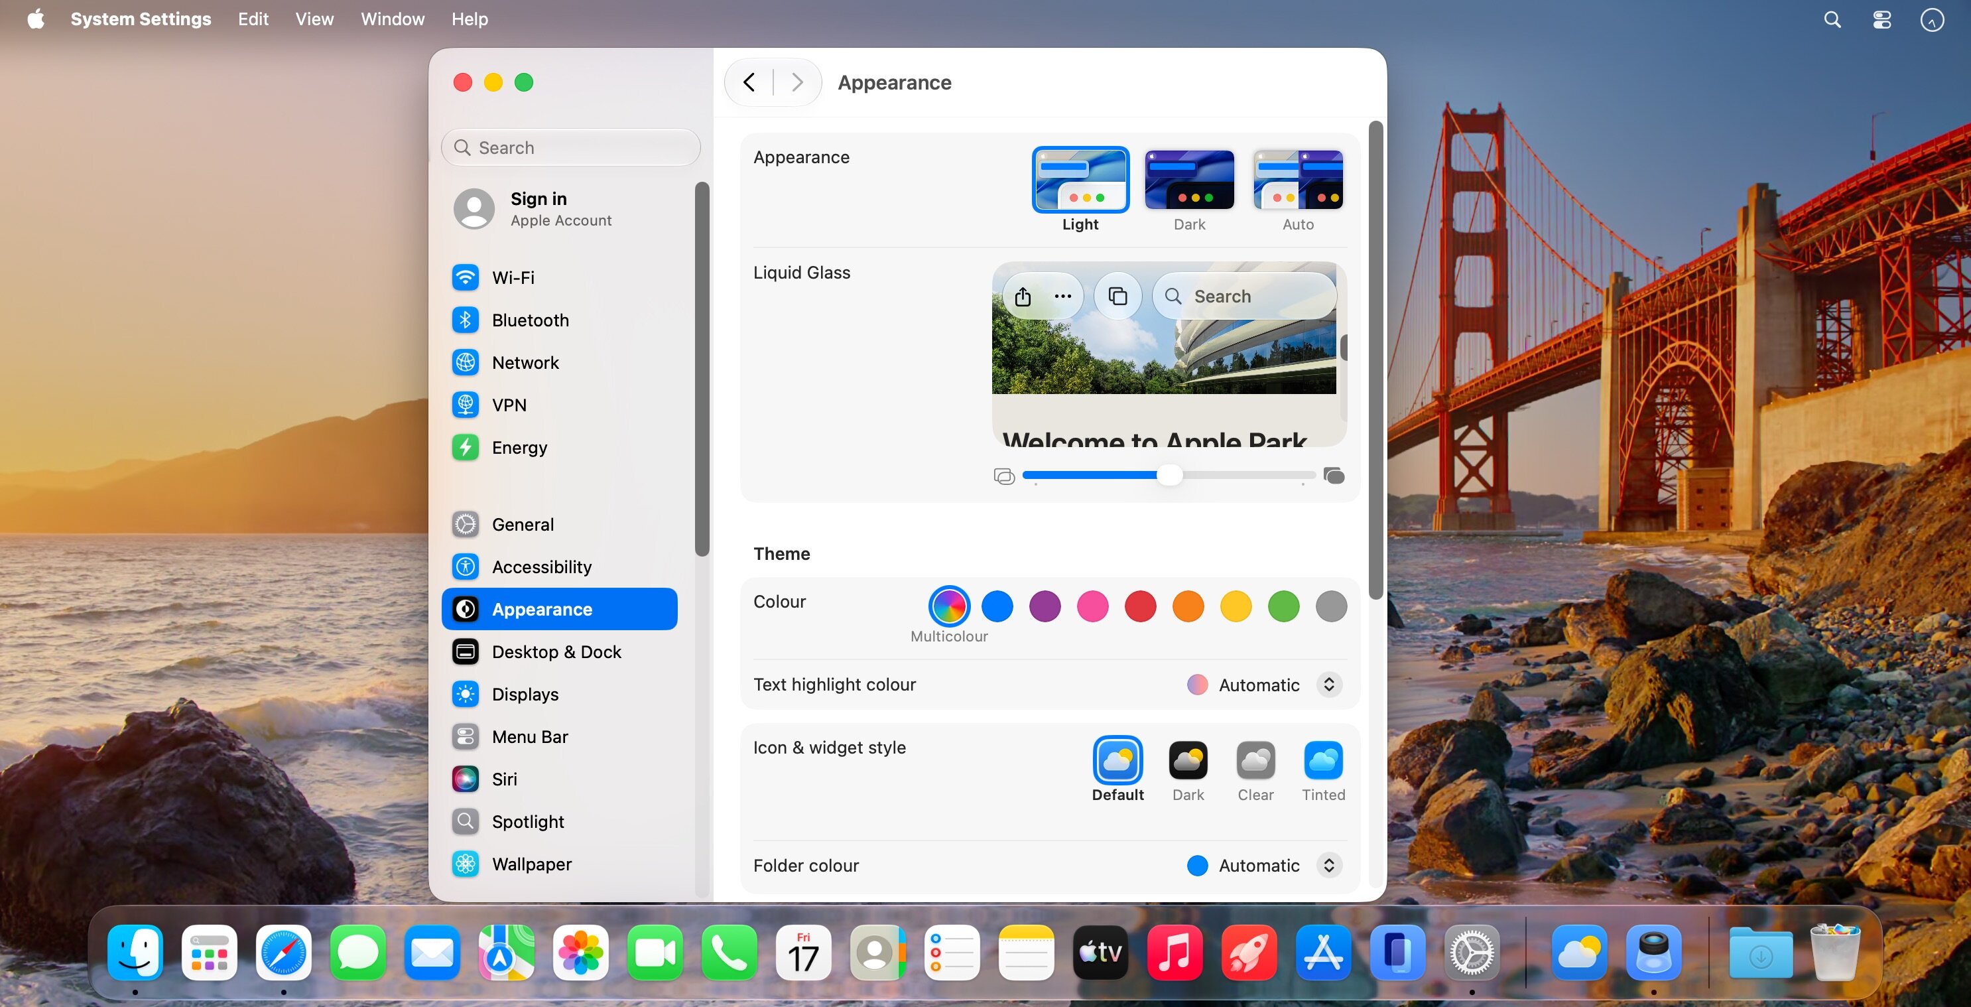Go back to previous settings pane

750,82
